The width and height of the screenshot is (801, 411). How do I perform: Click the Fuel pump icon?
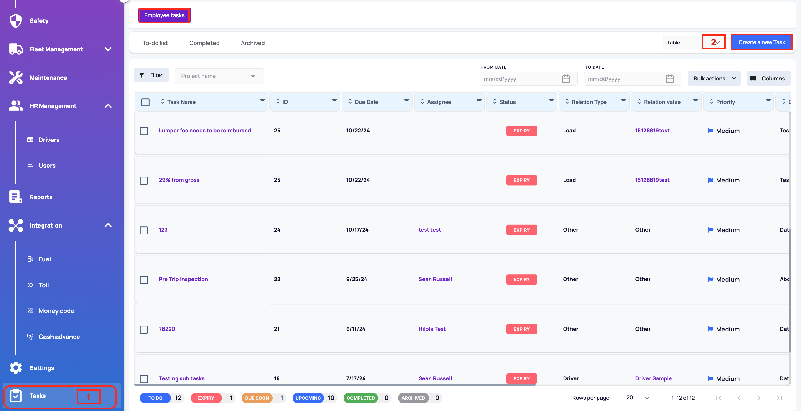pos(30,259)
